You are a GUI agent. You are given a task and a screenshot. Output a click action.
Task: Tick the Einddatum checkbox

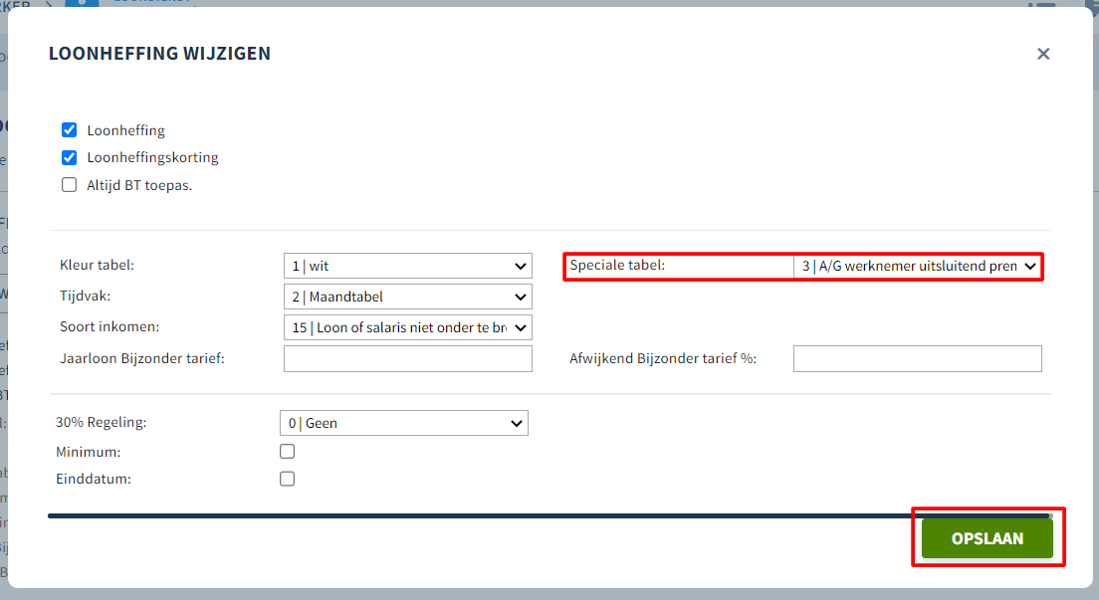point(288,479)
